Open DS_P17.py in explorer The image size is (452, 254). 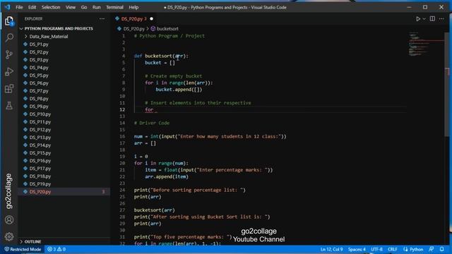tap(40, 169)
